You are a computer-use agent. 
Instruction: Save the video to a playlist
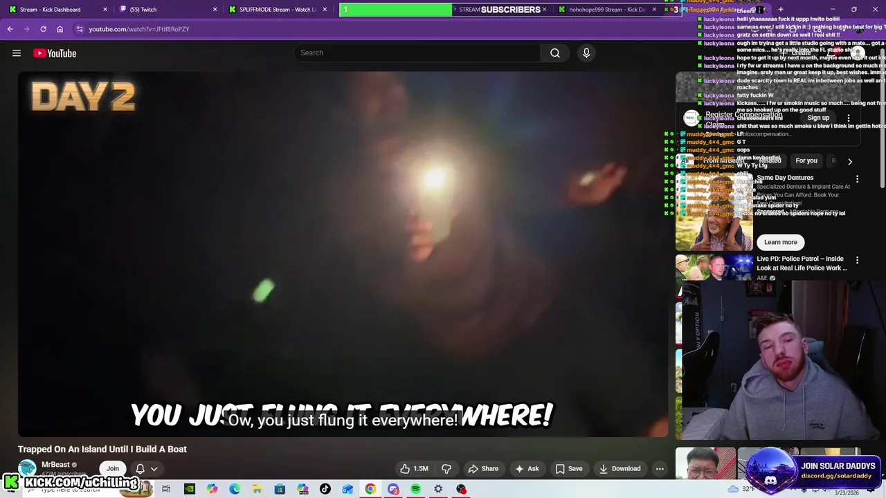569,468
